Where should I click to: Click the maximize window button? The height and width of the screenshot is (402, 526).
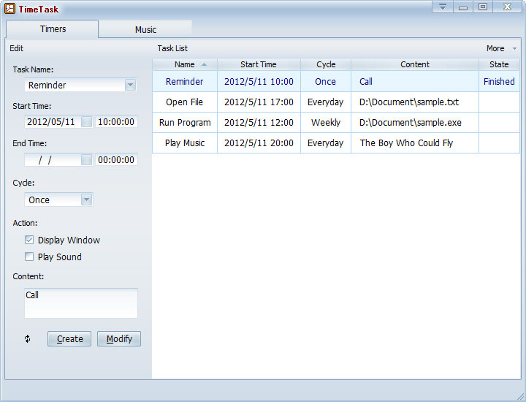483,7
